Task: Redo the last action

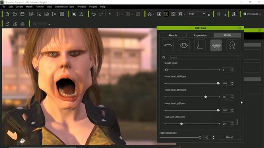Action: [101, 14]
